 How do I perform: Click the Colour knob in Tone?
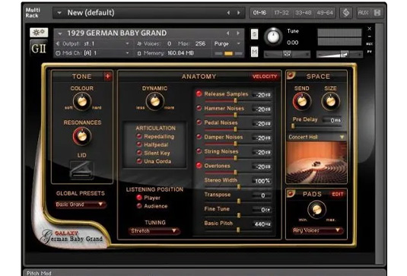(82, 101)
